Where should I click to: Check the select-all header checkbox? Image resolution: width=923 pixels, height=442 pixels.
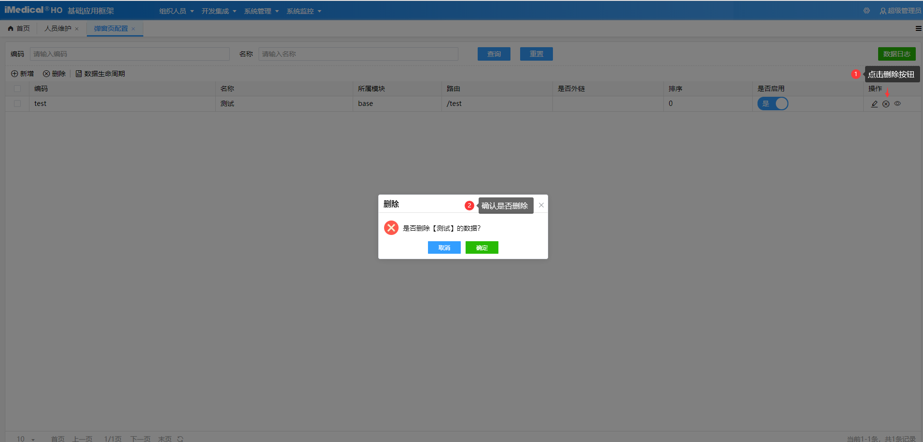click(17, 89)
